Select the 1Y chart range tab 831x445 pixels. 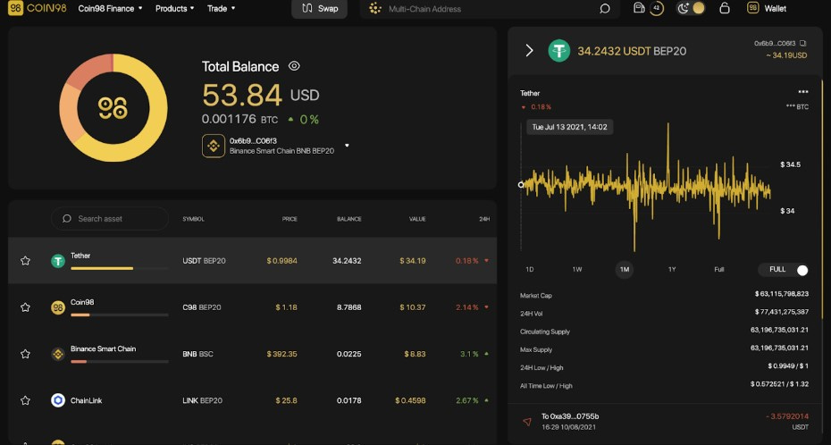[x=672, y=270]
